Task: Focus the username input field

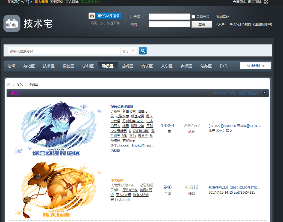Action: pyautogui.click(x=169, y=17)
